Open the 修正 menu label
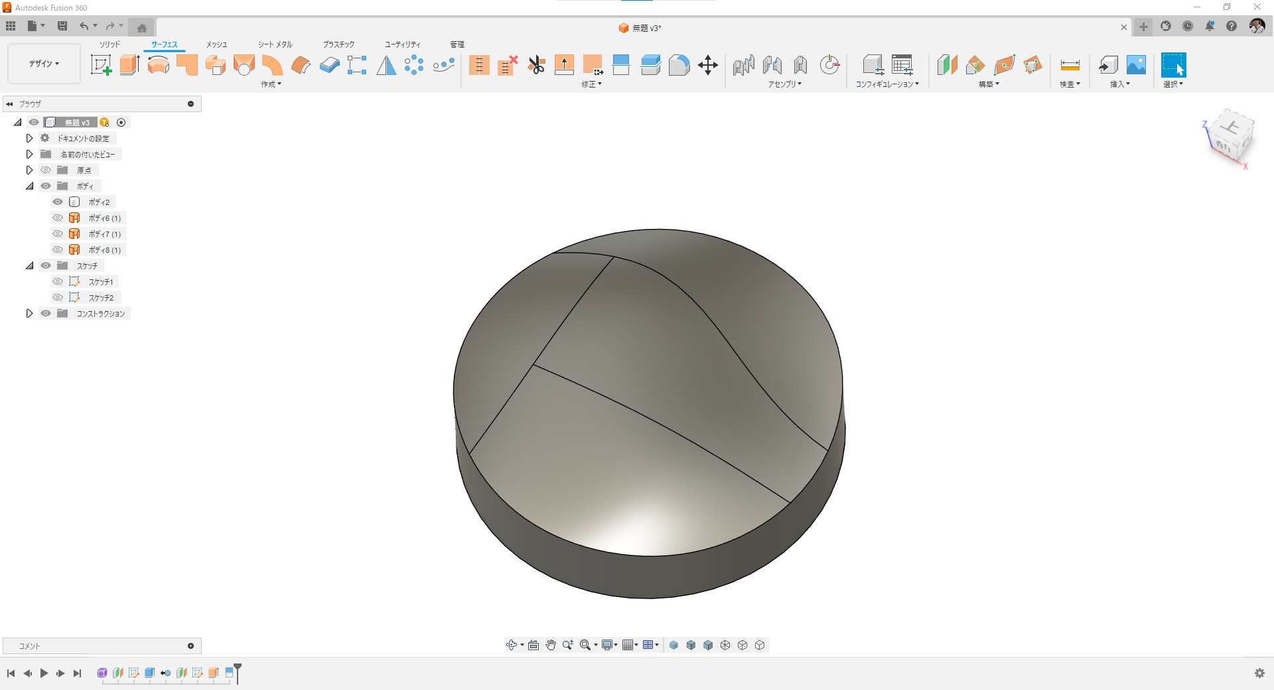This screenshot has height=690, width=1274. click(591, 84)
